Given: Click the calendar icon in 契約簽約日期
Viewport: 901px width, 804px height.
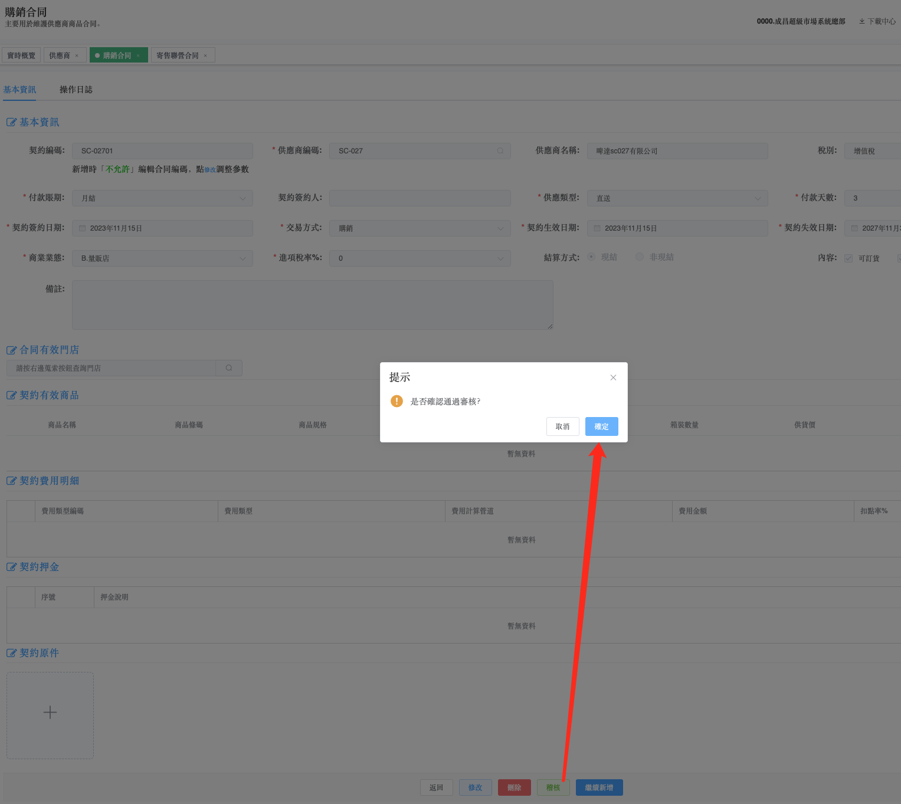Looking at the screenshot, I should [x=83, y=228].
